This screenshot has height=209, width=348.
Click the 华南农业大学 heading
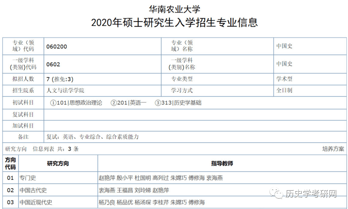pyautogui.click(x=175, y=9)
